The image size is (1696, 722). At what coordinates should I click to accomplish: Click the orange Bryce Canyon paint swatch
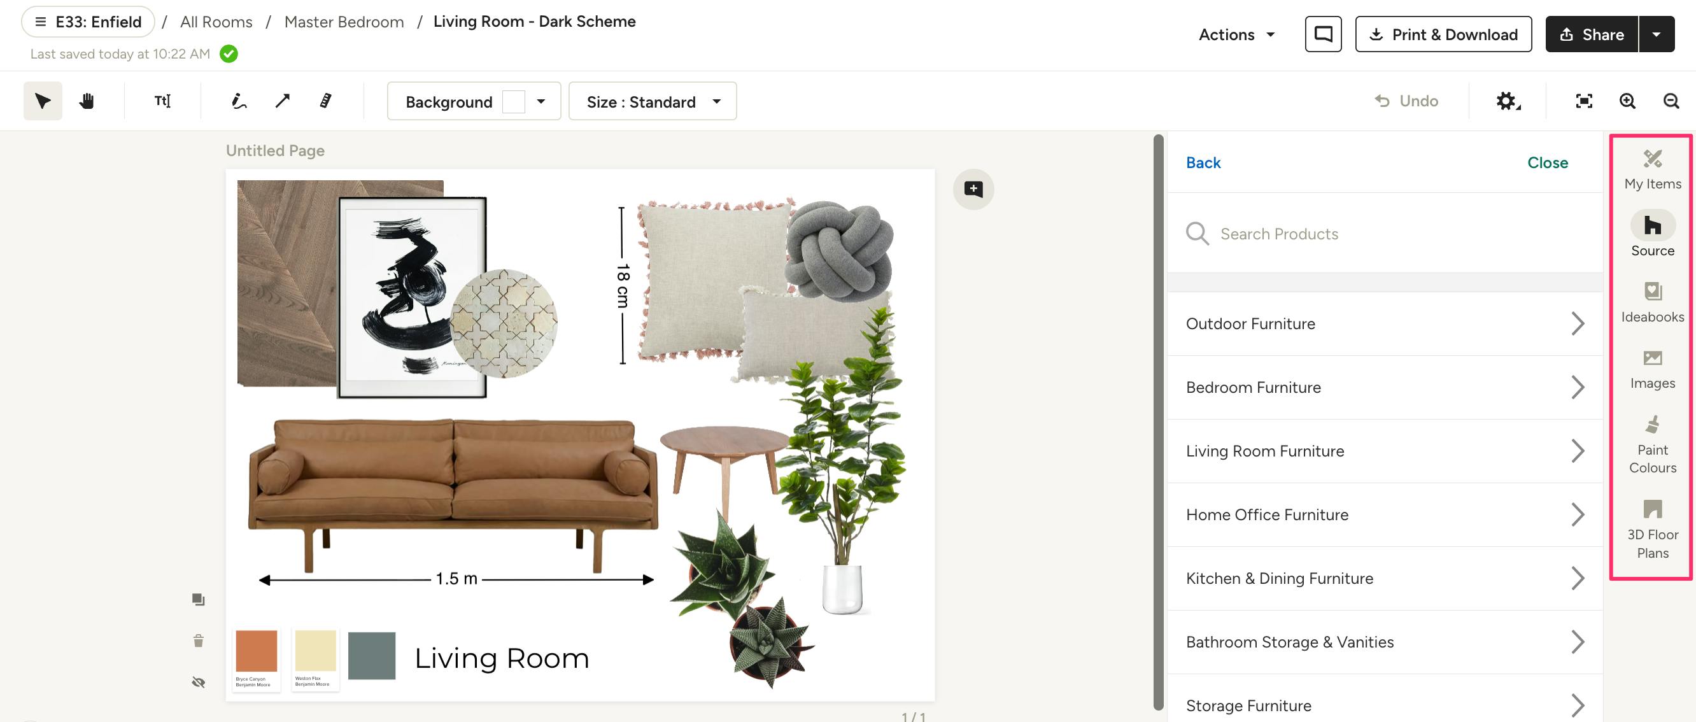coord(256,650)
